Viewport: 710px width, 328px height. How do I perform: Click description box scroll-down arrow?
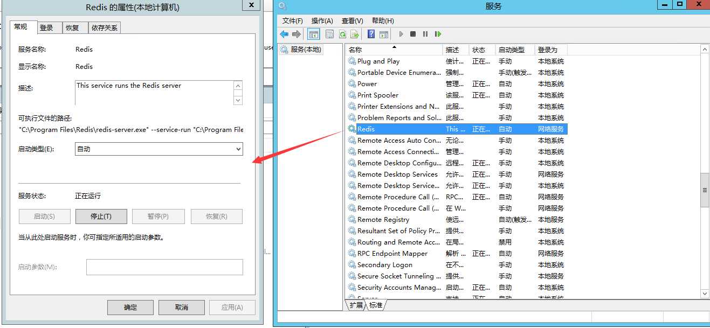coord(238,100)
